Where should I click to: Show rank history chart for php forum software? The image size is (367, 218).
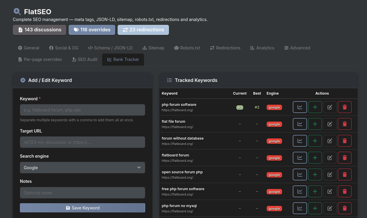click(x=300, y=107)
